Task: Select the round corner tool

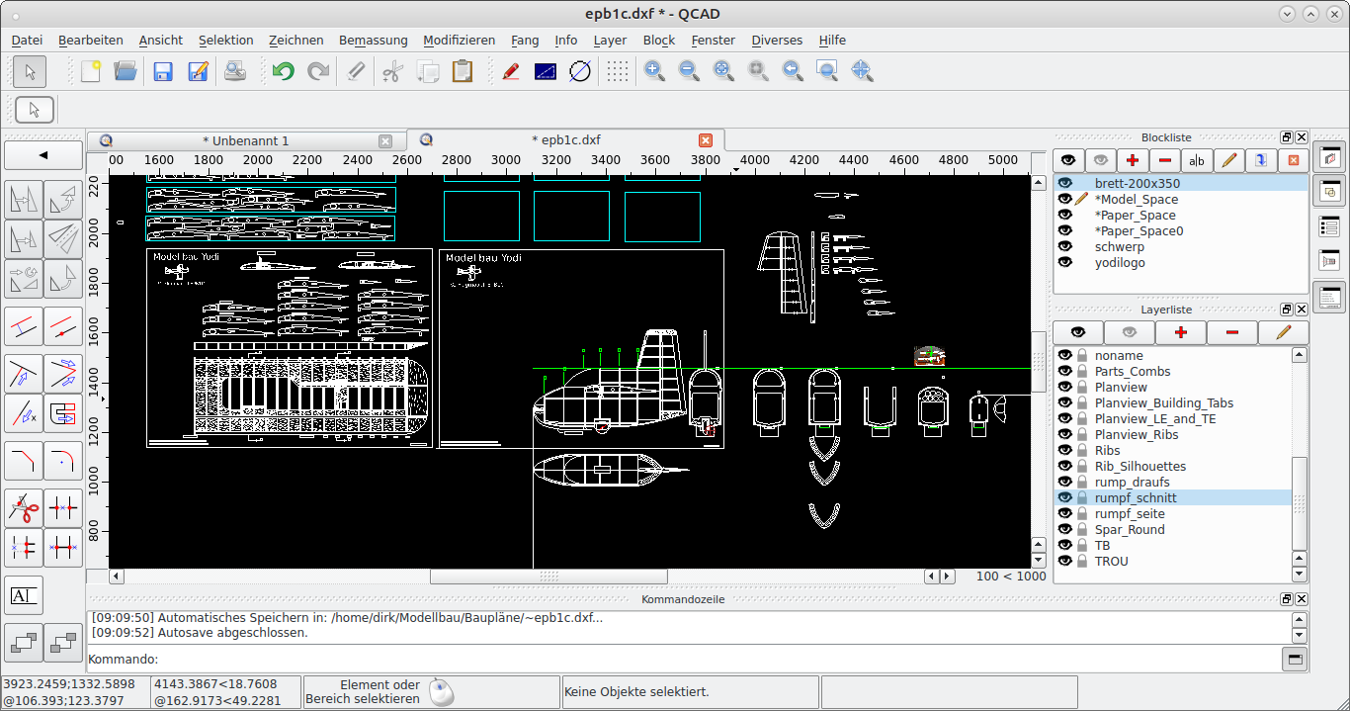Action: pyautogui.click(x=63, y=460)
